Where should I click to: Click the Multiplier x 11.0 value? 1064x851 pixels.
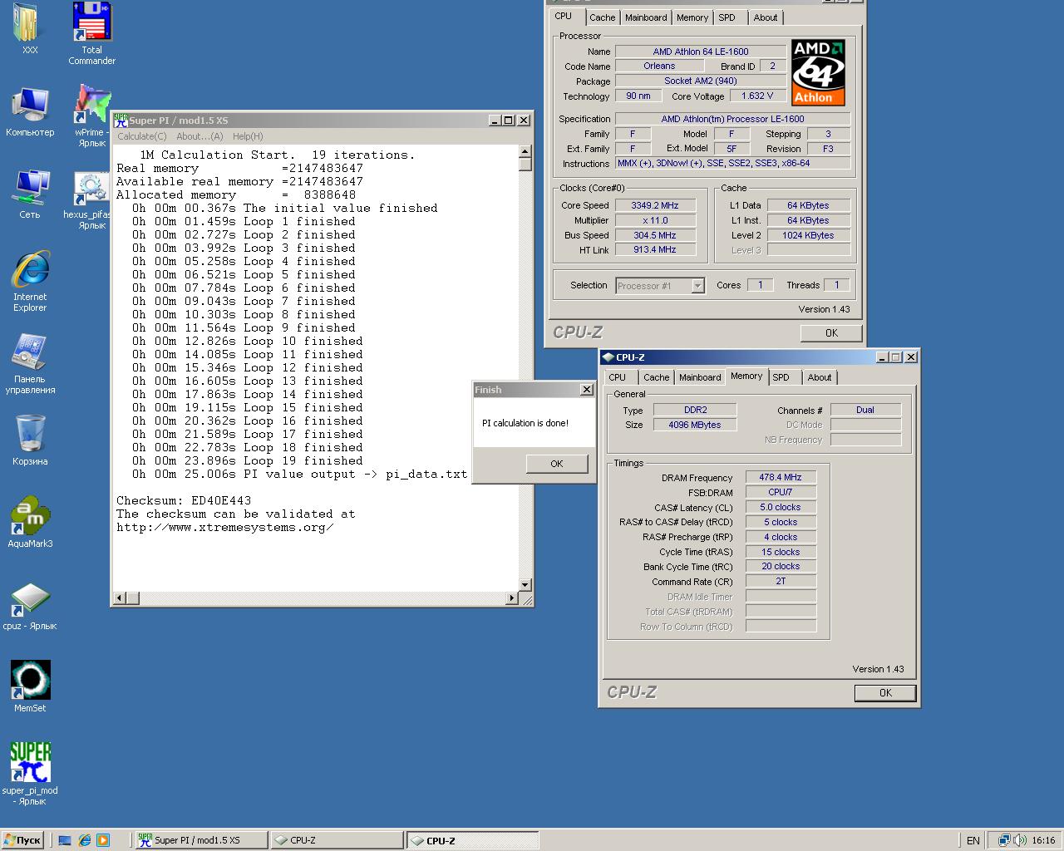pos(655,220)
